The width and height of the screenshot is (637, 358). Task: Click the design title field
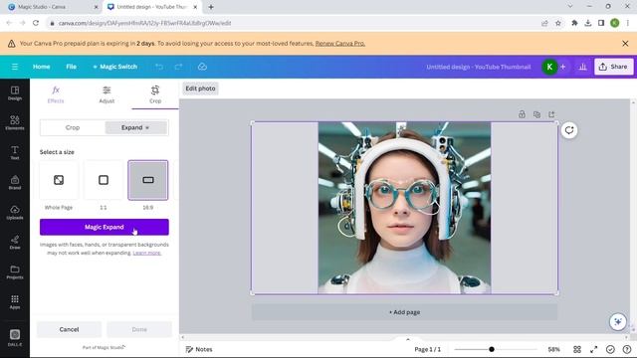click(x=479, y=67)
